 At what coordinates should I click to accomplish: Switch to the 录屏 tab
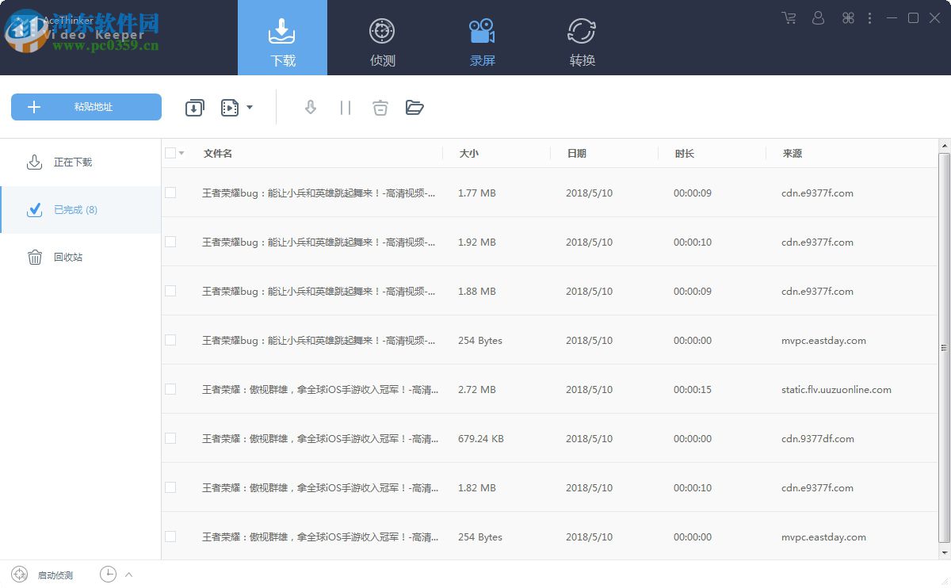[483, 37]
